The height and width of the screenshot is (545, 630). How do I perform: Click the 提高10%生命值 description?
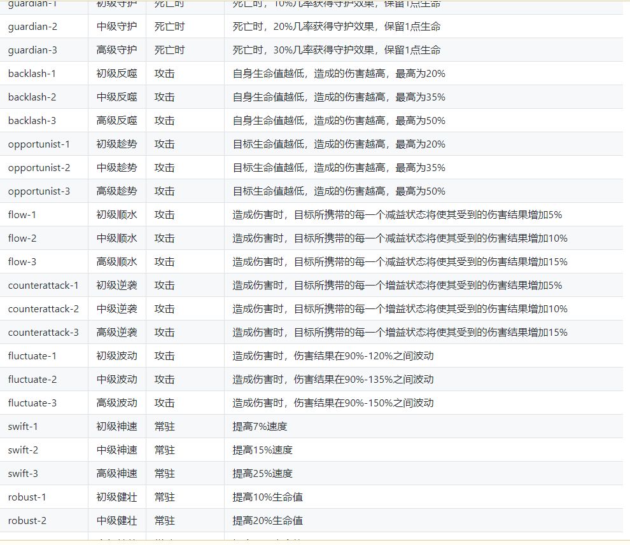(x=267, y=497)
